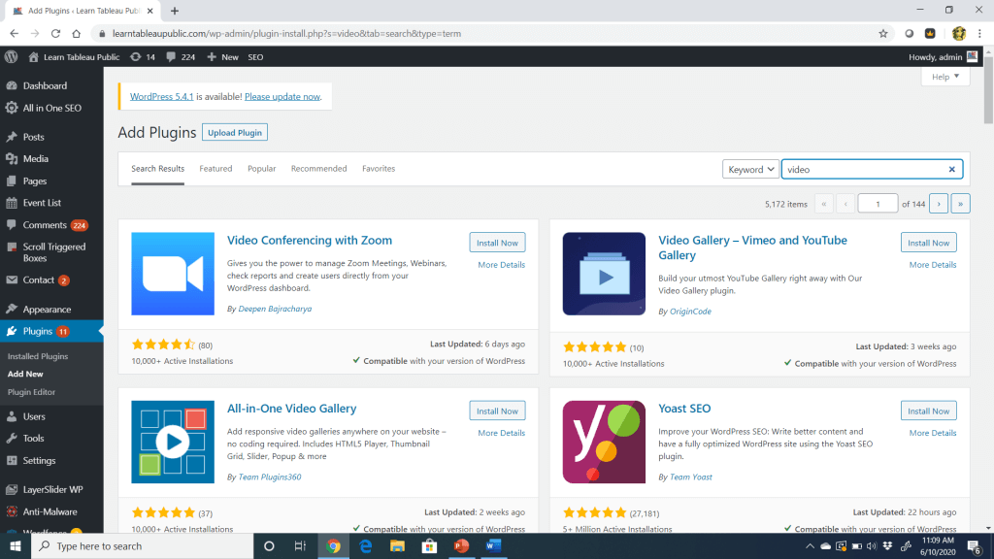
Task: Open Pages in the sidebar
Action: [34, 181]
